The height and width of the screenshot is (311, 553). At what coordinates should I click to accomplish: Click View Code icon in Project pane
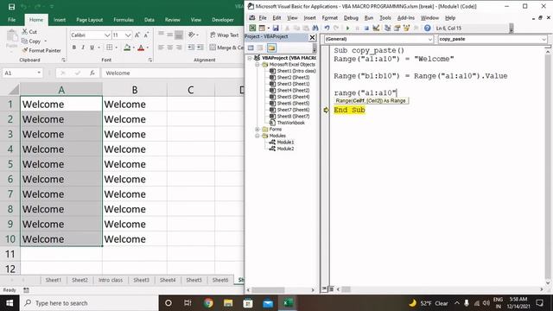point(251,48)
